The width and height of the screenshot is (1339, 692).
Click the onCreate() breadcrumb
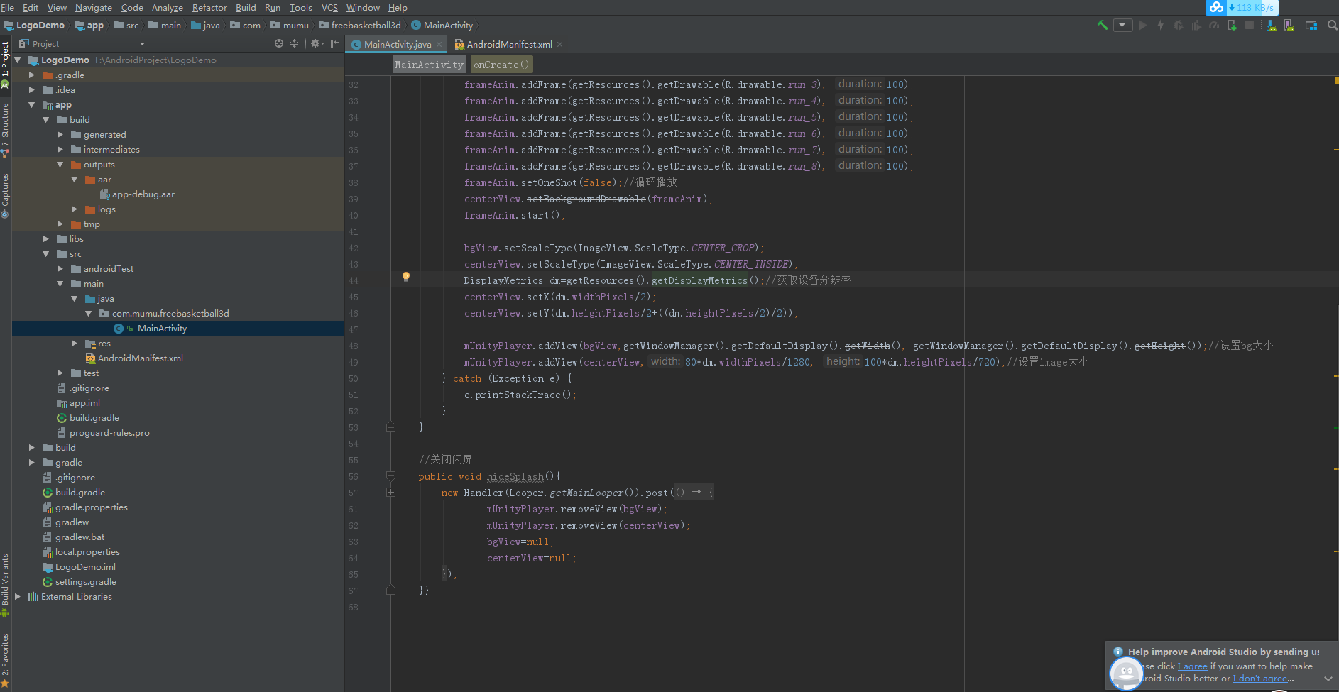pyautogui.click(x=501, y=65)
